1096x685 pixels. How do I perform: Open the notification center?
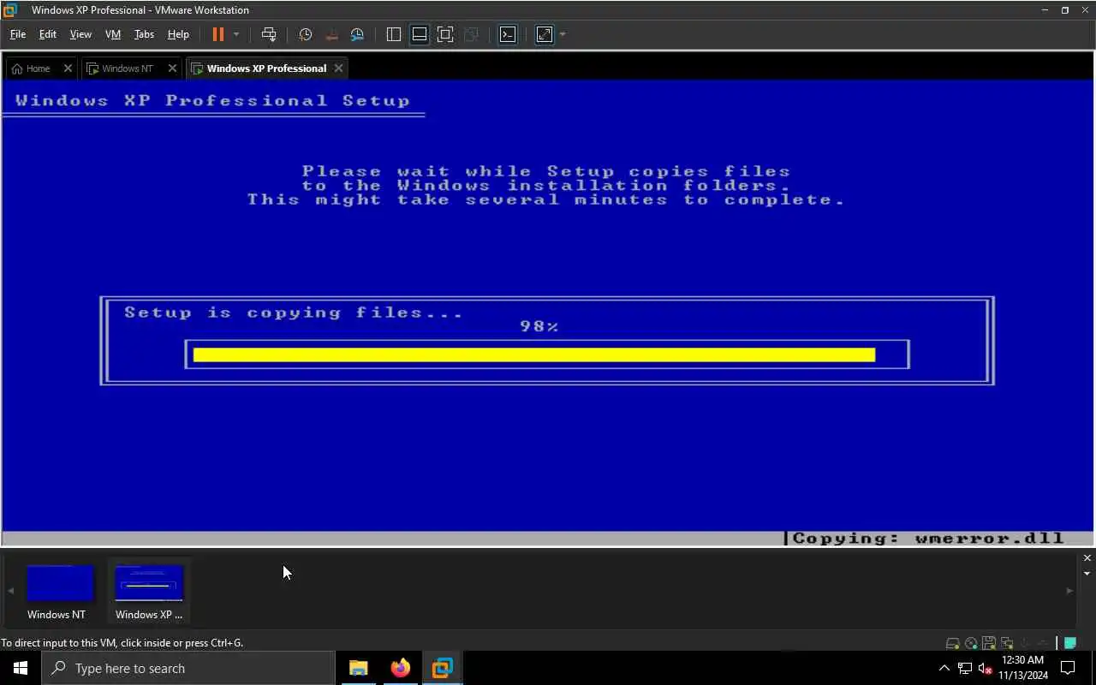pos(1068,668)
